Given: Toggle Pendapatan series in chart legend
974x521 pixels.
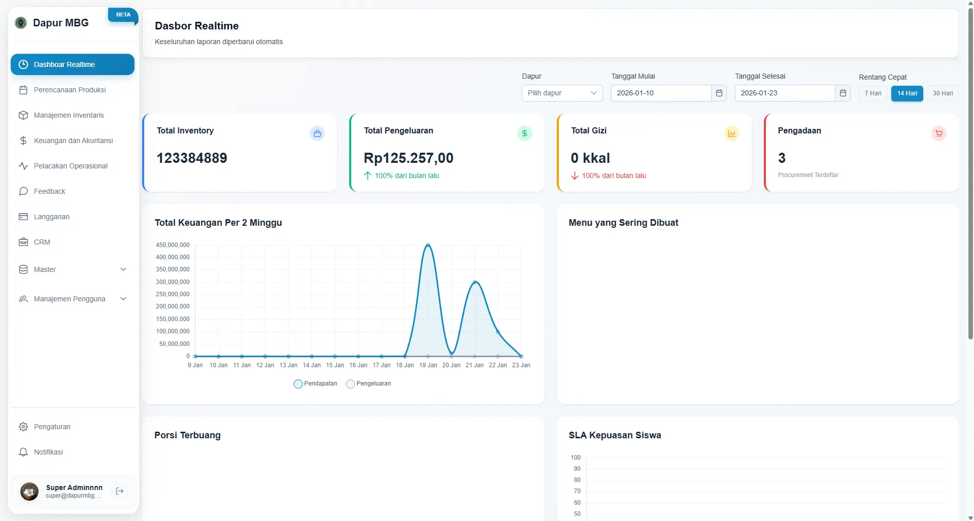Looking at the screenshot, I should [x=315, y=384].
